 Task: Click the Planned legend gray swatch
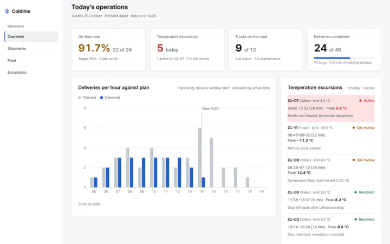[x=80, y=98]
